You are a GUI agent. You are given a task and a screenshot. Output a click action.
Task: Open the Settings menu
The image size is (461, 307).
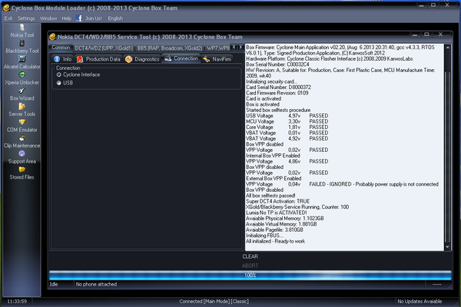click(x=26, y=18)
